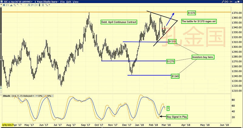Click the Stoch study label
This screenshot has height=128, width=243.
[6, 96]
